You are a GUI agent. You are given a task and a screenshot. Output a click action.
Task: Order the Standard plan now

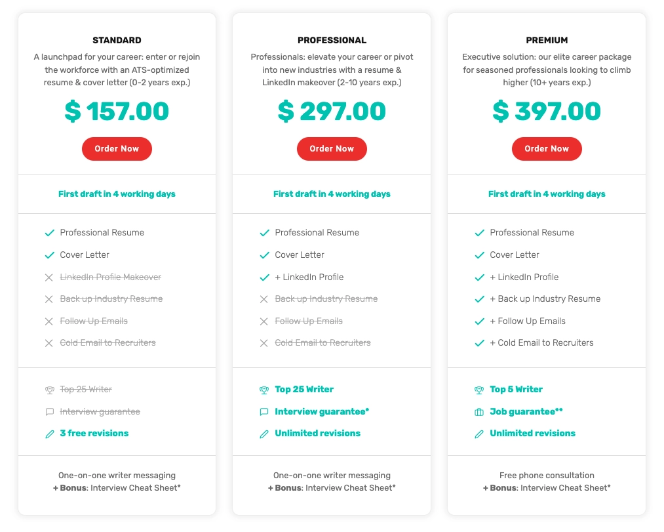tap(117, 149)
